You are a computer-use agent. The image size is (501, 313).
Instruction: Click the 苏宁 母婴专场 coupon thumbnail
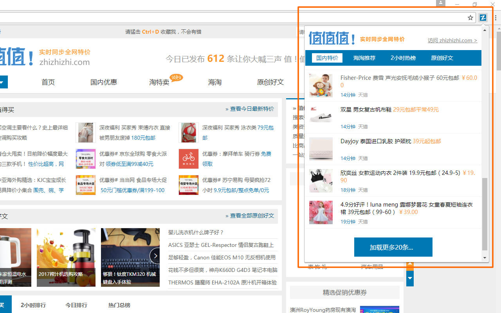pyautogui.click(x=189, y=185)
